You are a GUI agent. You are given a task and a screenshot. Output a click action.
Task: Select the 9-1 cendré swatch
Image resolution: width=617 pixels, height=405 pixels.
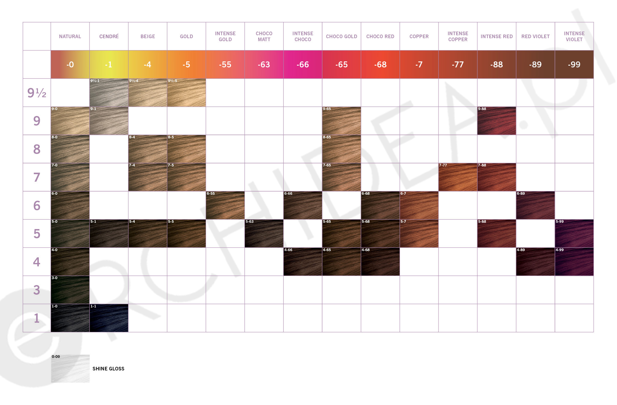(x=109, y=121)
